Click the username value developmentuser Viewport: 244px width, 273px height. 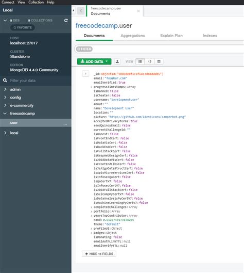[125, 100]
